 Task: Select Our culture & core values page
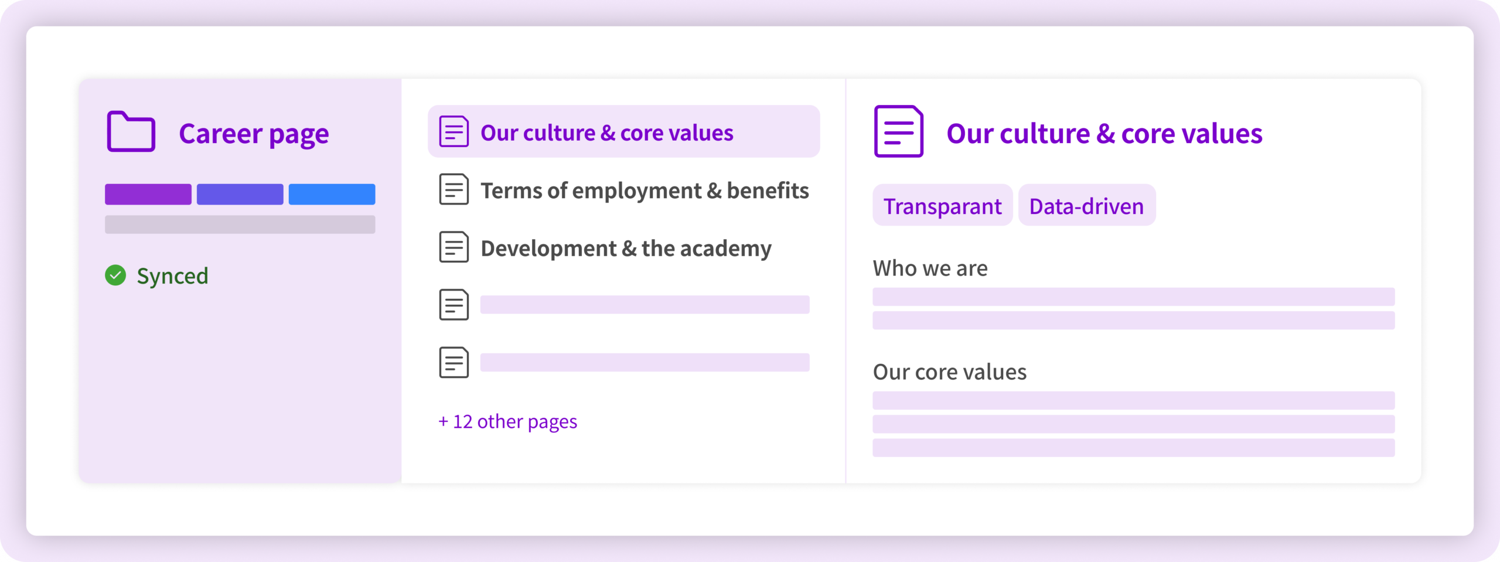point(606,133)
